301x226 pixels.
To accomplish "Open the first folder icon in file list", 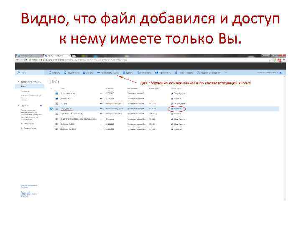I will click(x=57, y=93).
